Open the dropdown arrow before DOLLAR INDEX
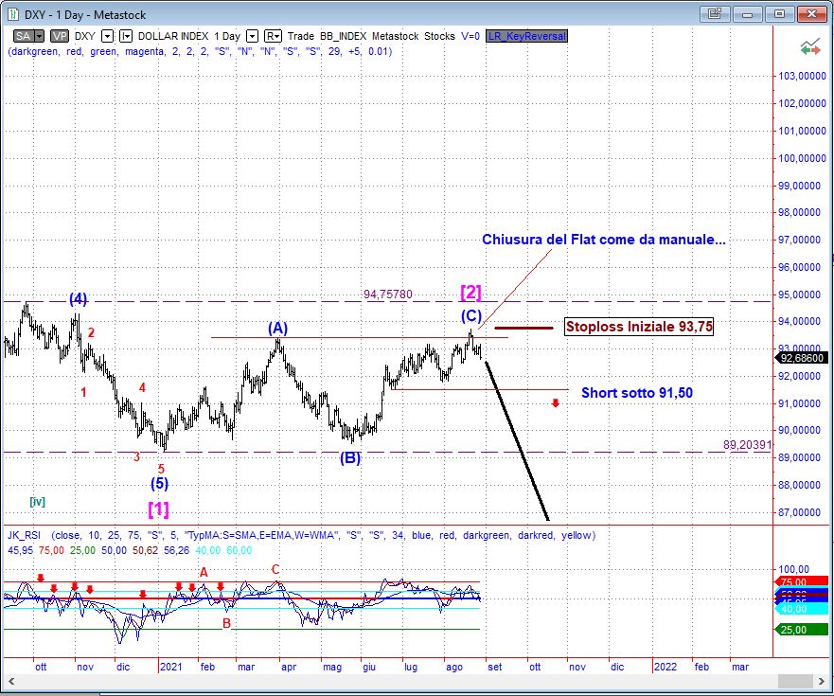The height and width of the screenshot is (696, 834). (x=125, y=36)
